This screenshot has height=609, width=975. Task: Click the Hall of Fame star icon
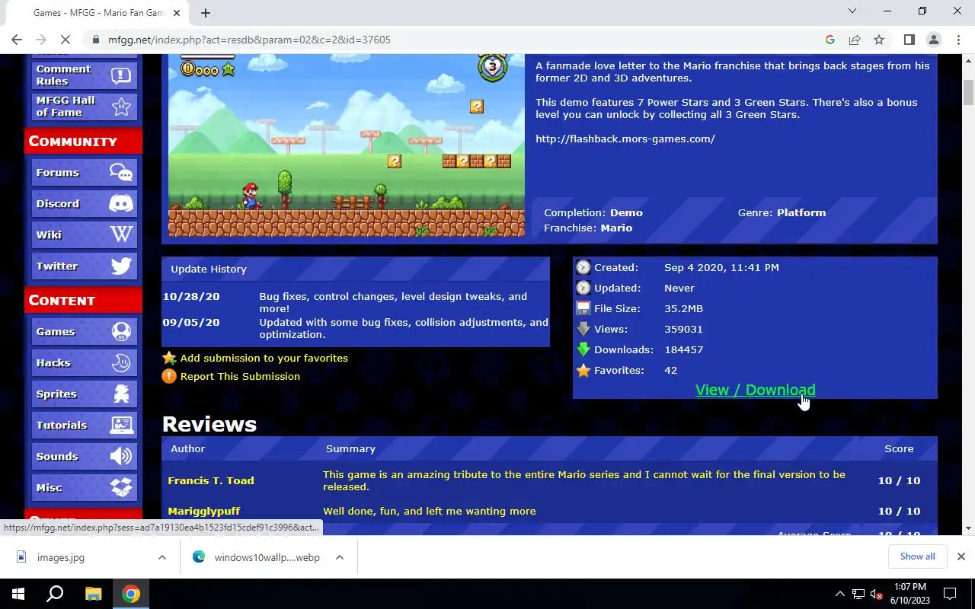tap(120, 107)
